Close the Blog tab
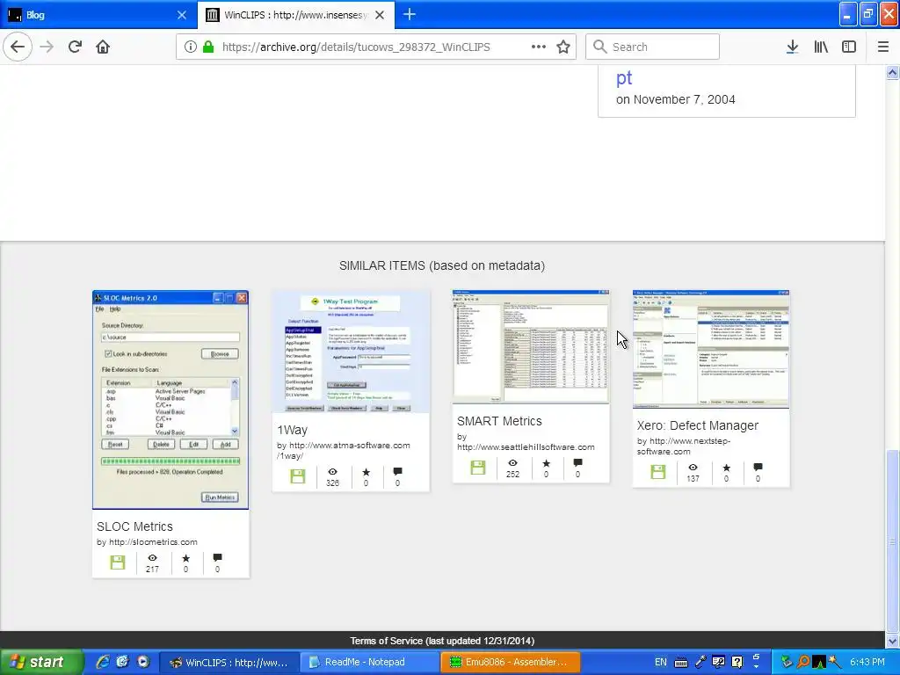 pyautogui.click(x=181, y=15)
